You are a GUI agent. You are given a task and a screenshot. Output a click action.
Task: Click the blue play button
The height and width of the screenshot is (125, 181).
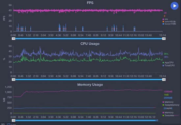174,6
